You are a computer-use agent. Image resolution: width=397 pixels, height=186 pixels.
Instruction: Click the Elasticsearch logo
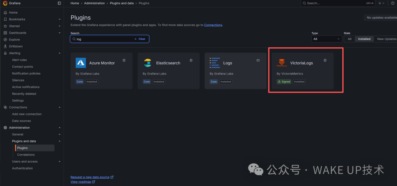pyautogui.click(x=147, y=63)
